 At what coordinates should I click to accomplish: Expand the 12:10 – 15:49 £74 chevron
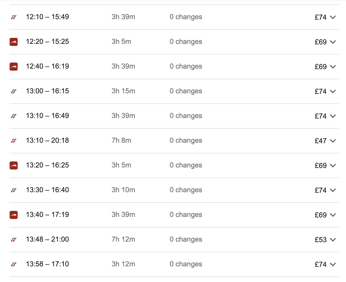(333, 17)
